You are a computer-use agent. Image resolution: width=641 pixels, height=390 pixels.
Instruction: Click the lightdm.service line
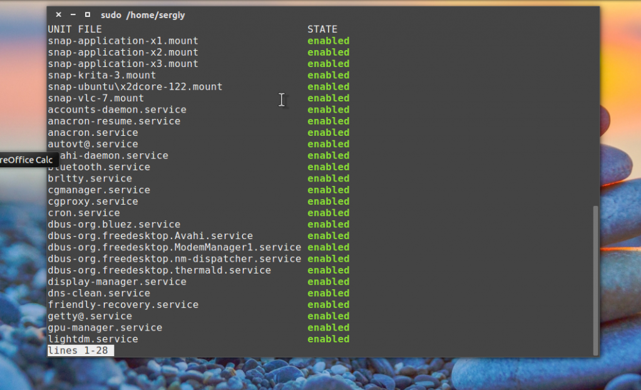93,339
